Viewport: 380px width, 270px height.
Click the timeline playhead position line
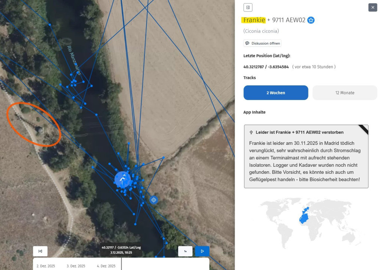[122, 264]
